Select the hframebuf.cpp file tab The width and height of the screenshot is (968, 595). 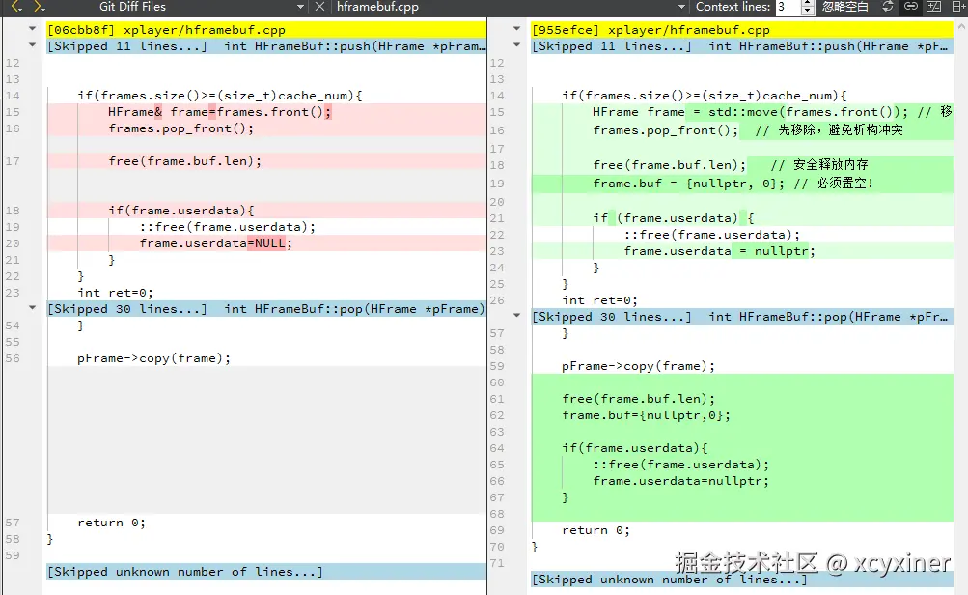tap(377, 7)
